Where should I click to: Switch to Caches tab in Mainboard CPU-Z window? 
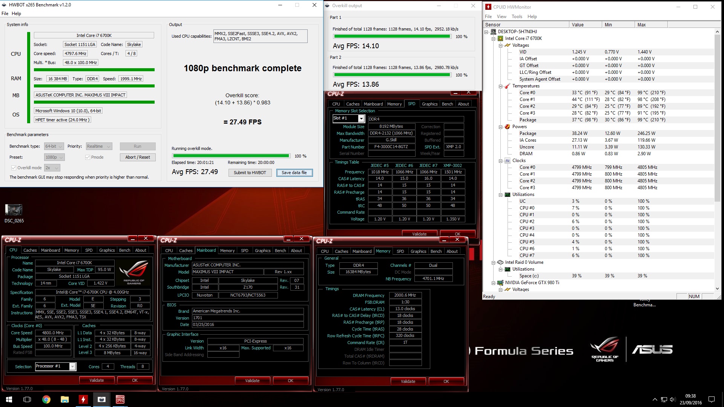(186, 251)
